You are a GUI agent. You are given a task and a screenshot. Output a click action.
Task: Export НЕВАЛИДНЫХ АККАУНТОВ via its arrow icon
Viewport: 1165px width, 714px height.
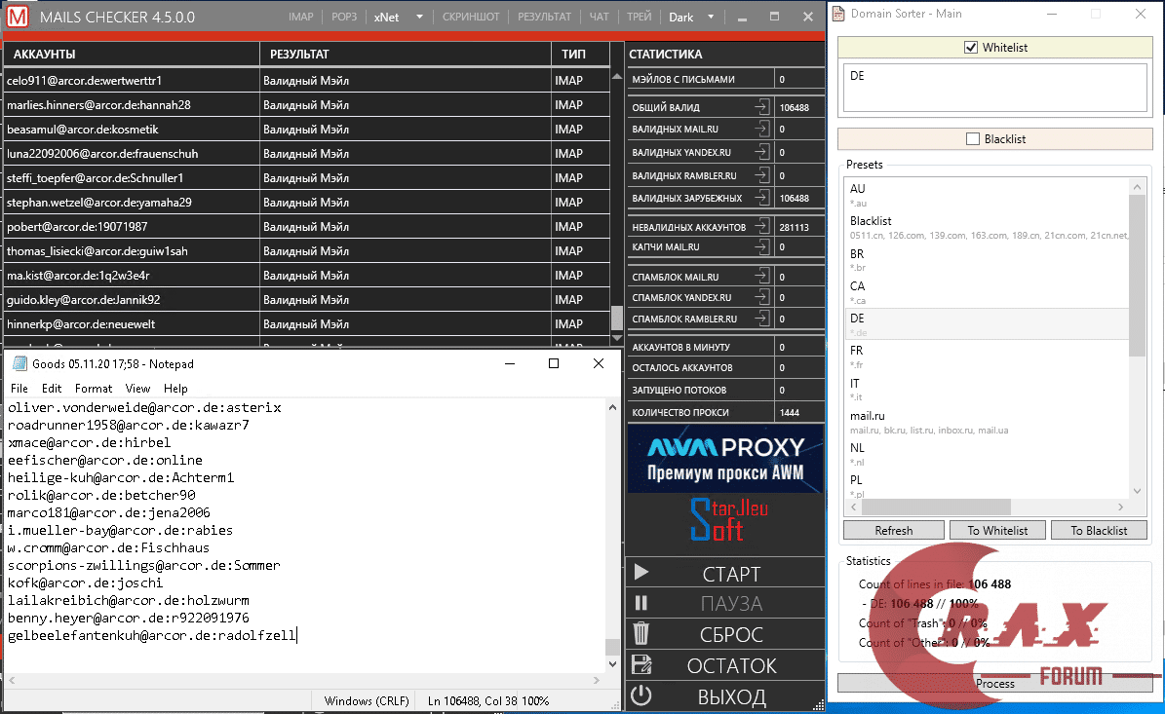tap(761, 226)
